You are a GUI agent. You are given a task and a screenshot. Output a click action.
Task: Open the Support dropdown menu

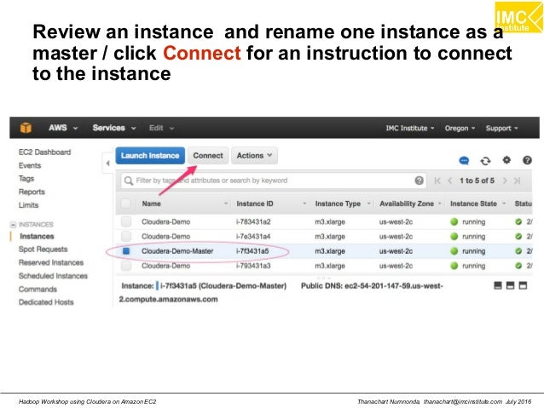point(501,129)
